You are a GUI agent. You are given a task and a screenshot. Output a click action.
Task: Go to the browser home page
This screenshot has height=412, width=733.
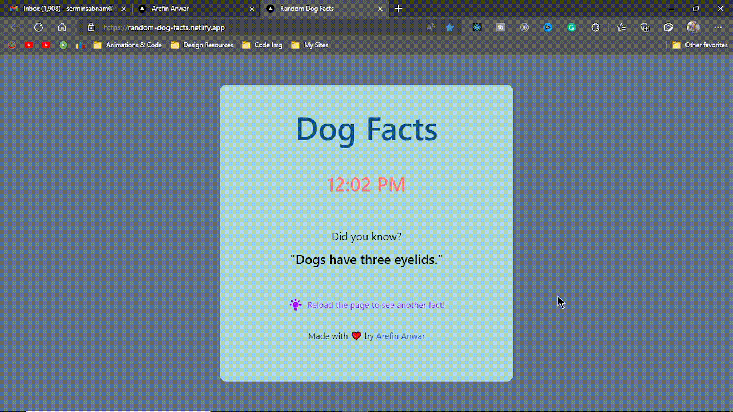(x=62, y=27)
